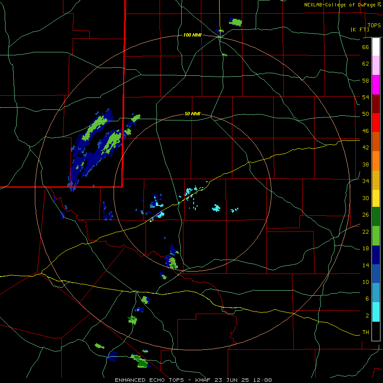Click the cyan legend swatch
Image resolution: width=383 pixels, height=383 pixels.
coord(376,312)
